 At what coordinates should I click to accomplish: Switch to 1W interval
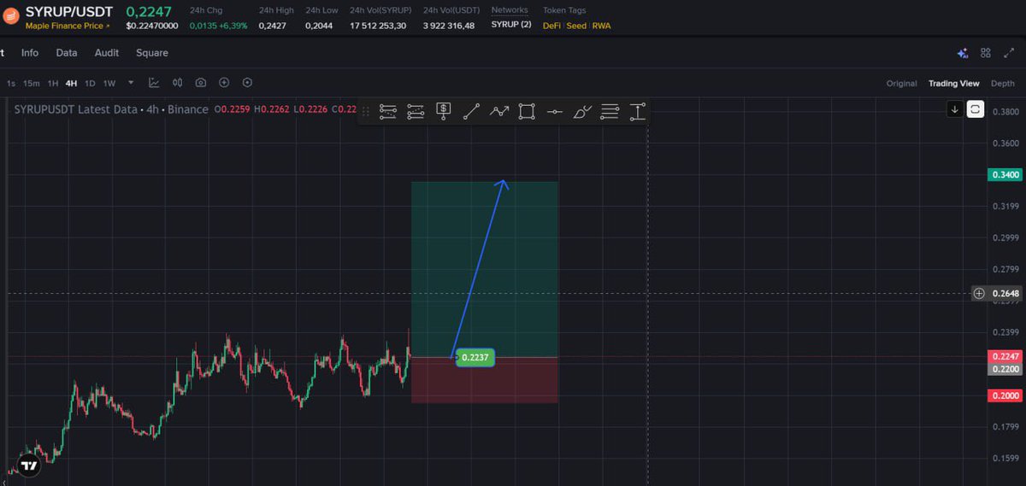point(109,84)
